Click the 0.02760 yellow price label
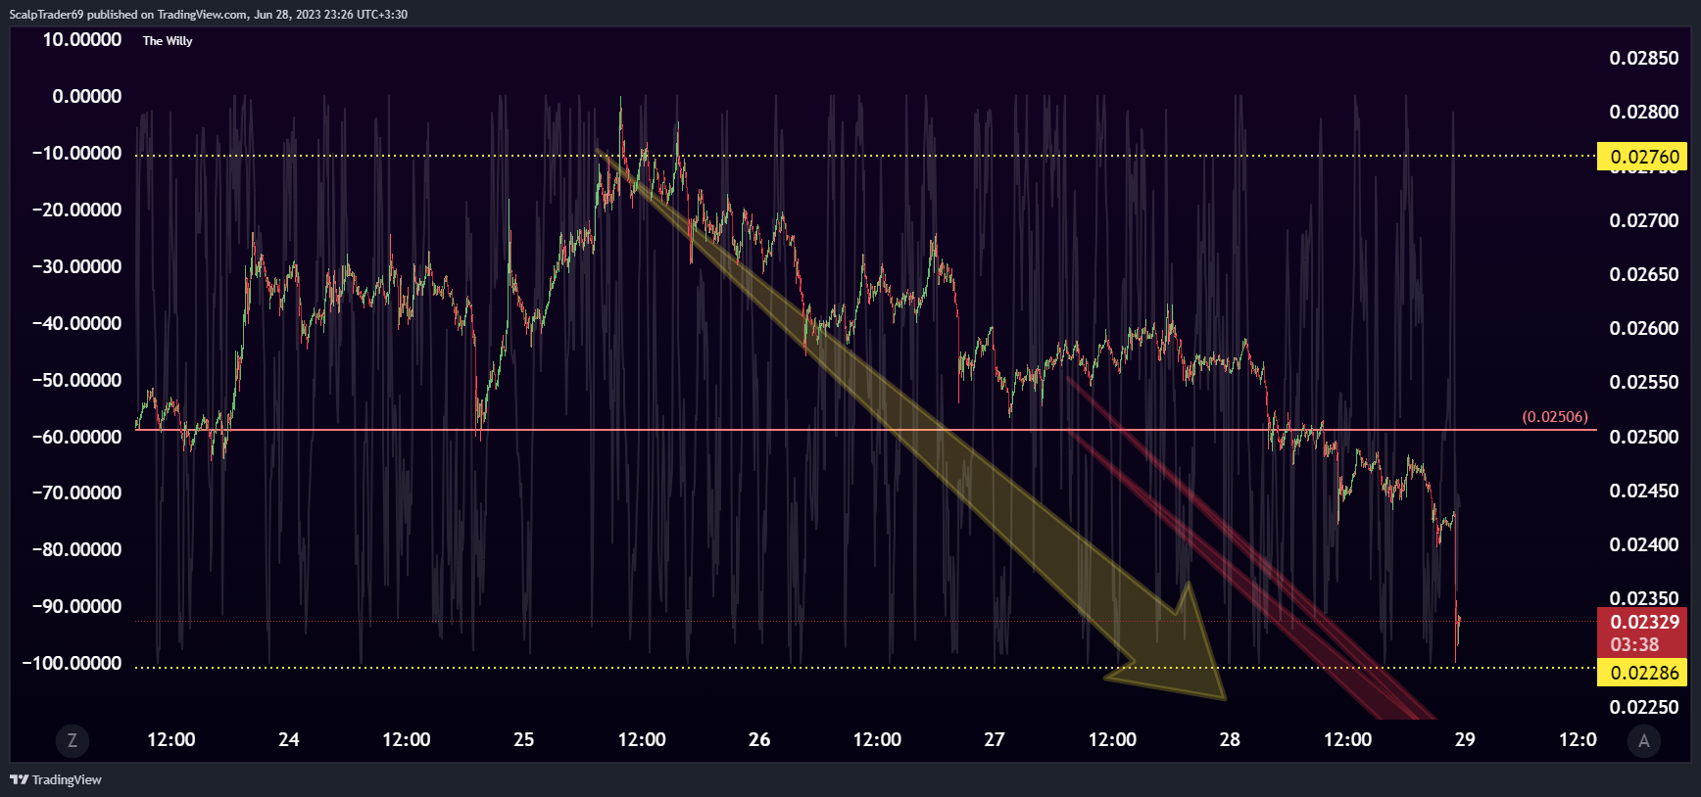1701x797 pixels. [x=1643, y=157]
